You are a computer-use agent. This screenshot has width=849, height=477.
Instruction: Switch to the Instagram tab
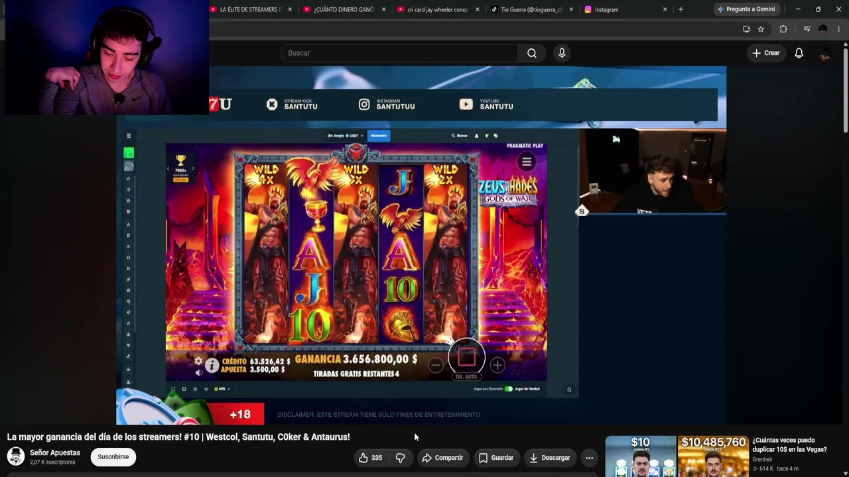coord(625,9)
